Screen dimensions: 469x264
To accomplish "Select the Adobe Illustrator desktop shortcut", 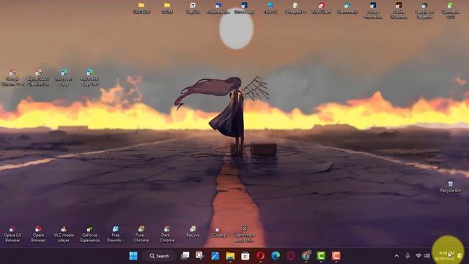I will (399, 11).
